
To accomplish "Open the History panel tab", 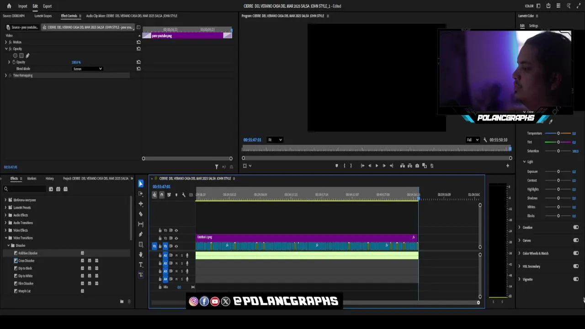I will tap(49, 179).
